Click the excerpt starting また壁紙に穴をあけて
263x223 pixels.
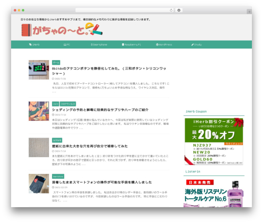(x=110, y=160)
